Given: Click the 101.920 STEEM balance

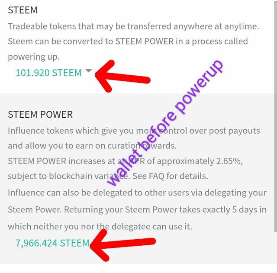Looking at the screenshot, I should click(x=48, y=73).
